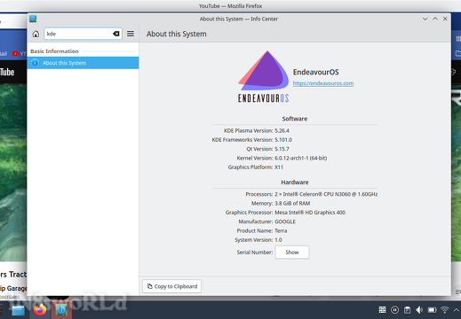Open the hamburger menu in Info Center
Screen dimensions: 461x319
(x=131, y=34)
